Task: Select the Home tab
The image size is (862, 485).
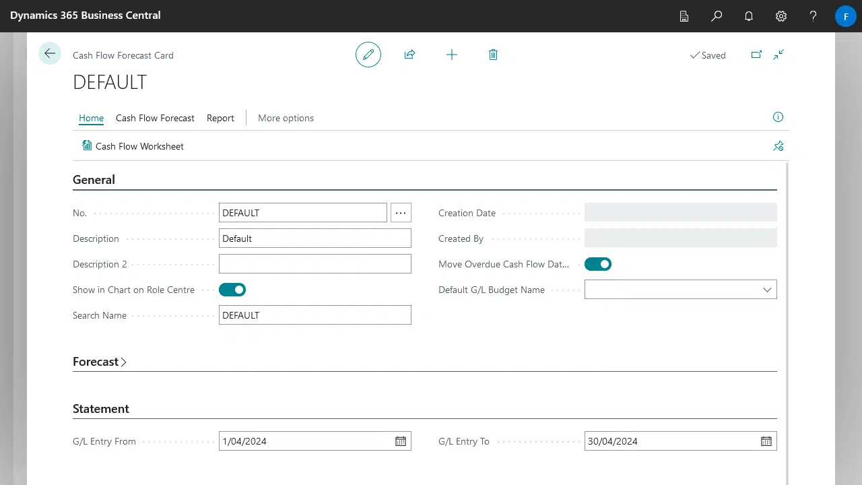Action: [x=92, y=118]
